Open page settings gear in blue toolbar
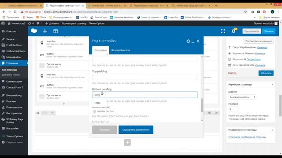Image resolution: width=282 pixels, height=158 pixels. pos(234,31)
